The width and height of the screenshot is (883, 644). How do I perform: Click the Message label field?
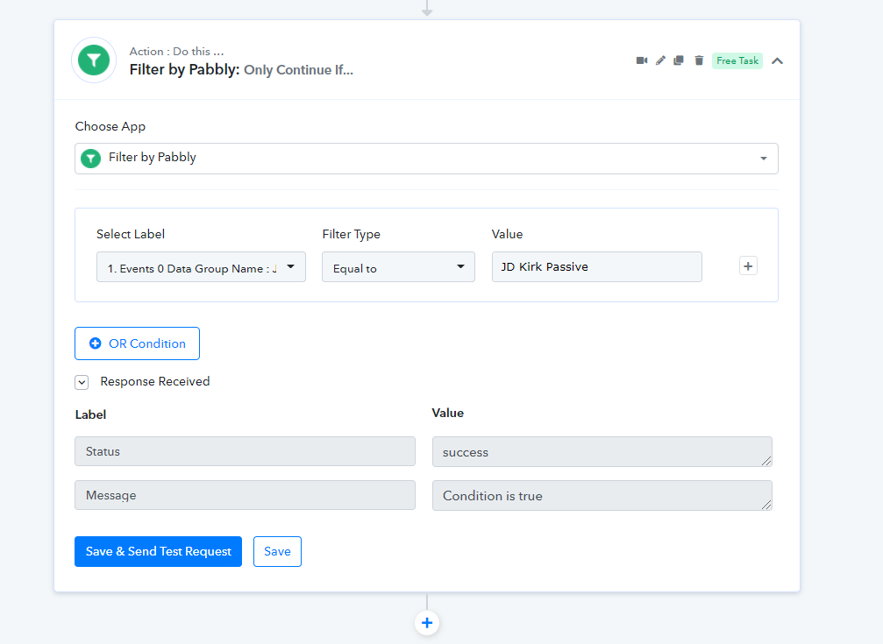coord(245,495)
